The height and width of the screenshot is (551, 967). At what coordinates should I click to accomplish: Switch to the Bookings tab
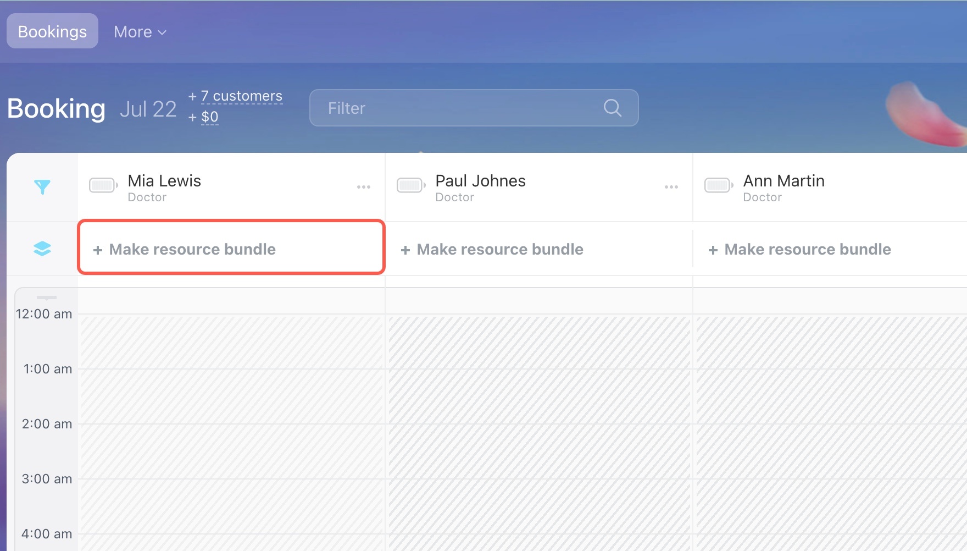pyautogui.click(x=52, y=31)
